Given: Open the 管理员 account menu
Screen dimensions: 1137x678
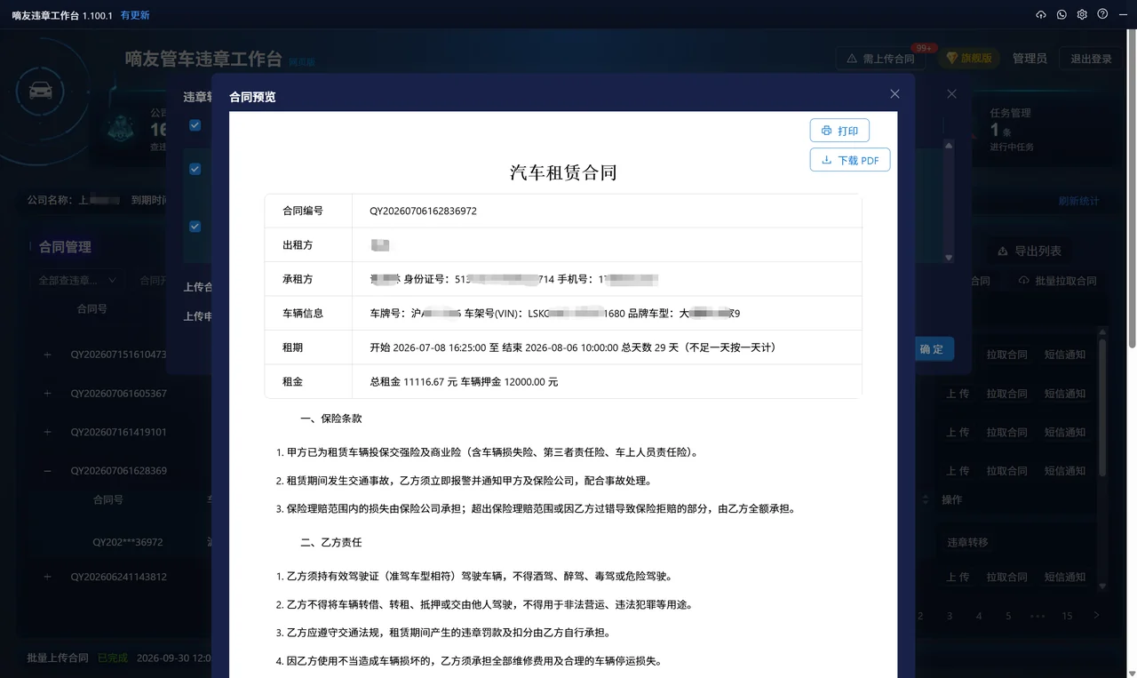Looking at the screenshot, I should [1030, 58].
